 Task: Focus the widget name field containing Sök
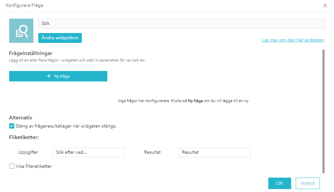(x=181, y=24)
